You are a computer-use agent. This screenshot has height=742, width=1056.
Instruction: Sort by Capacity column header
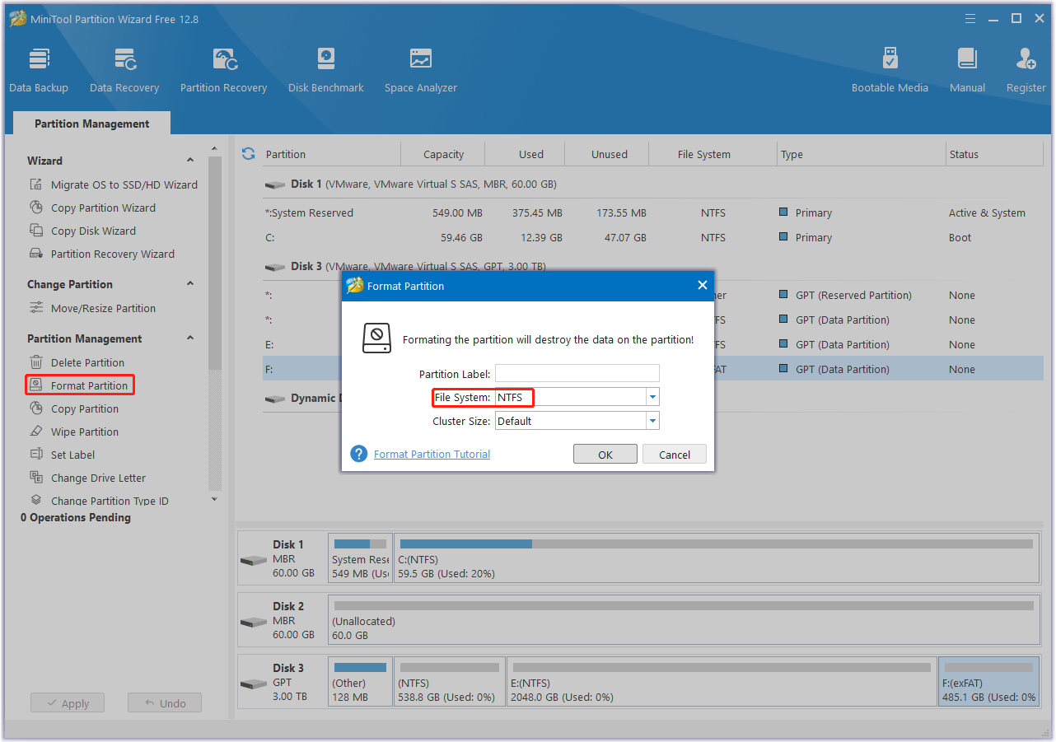[x=443, y=154]
